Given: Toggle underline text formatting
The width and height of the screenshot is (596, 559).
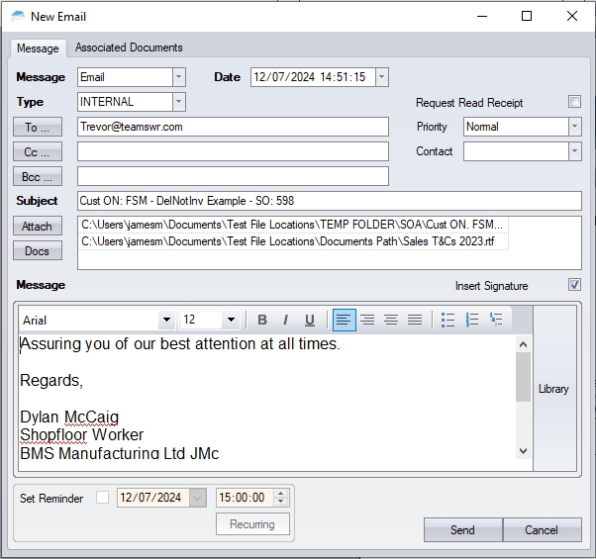Looking at the screenshot, I should (310, 320).
